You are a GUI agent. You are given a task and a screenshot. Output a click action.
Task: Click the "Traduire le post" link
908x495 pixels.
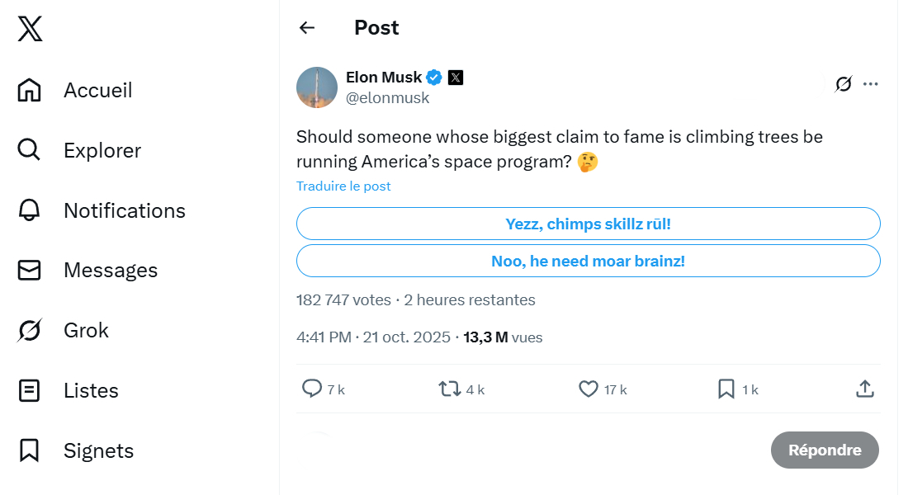click(343, 186)
